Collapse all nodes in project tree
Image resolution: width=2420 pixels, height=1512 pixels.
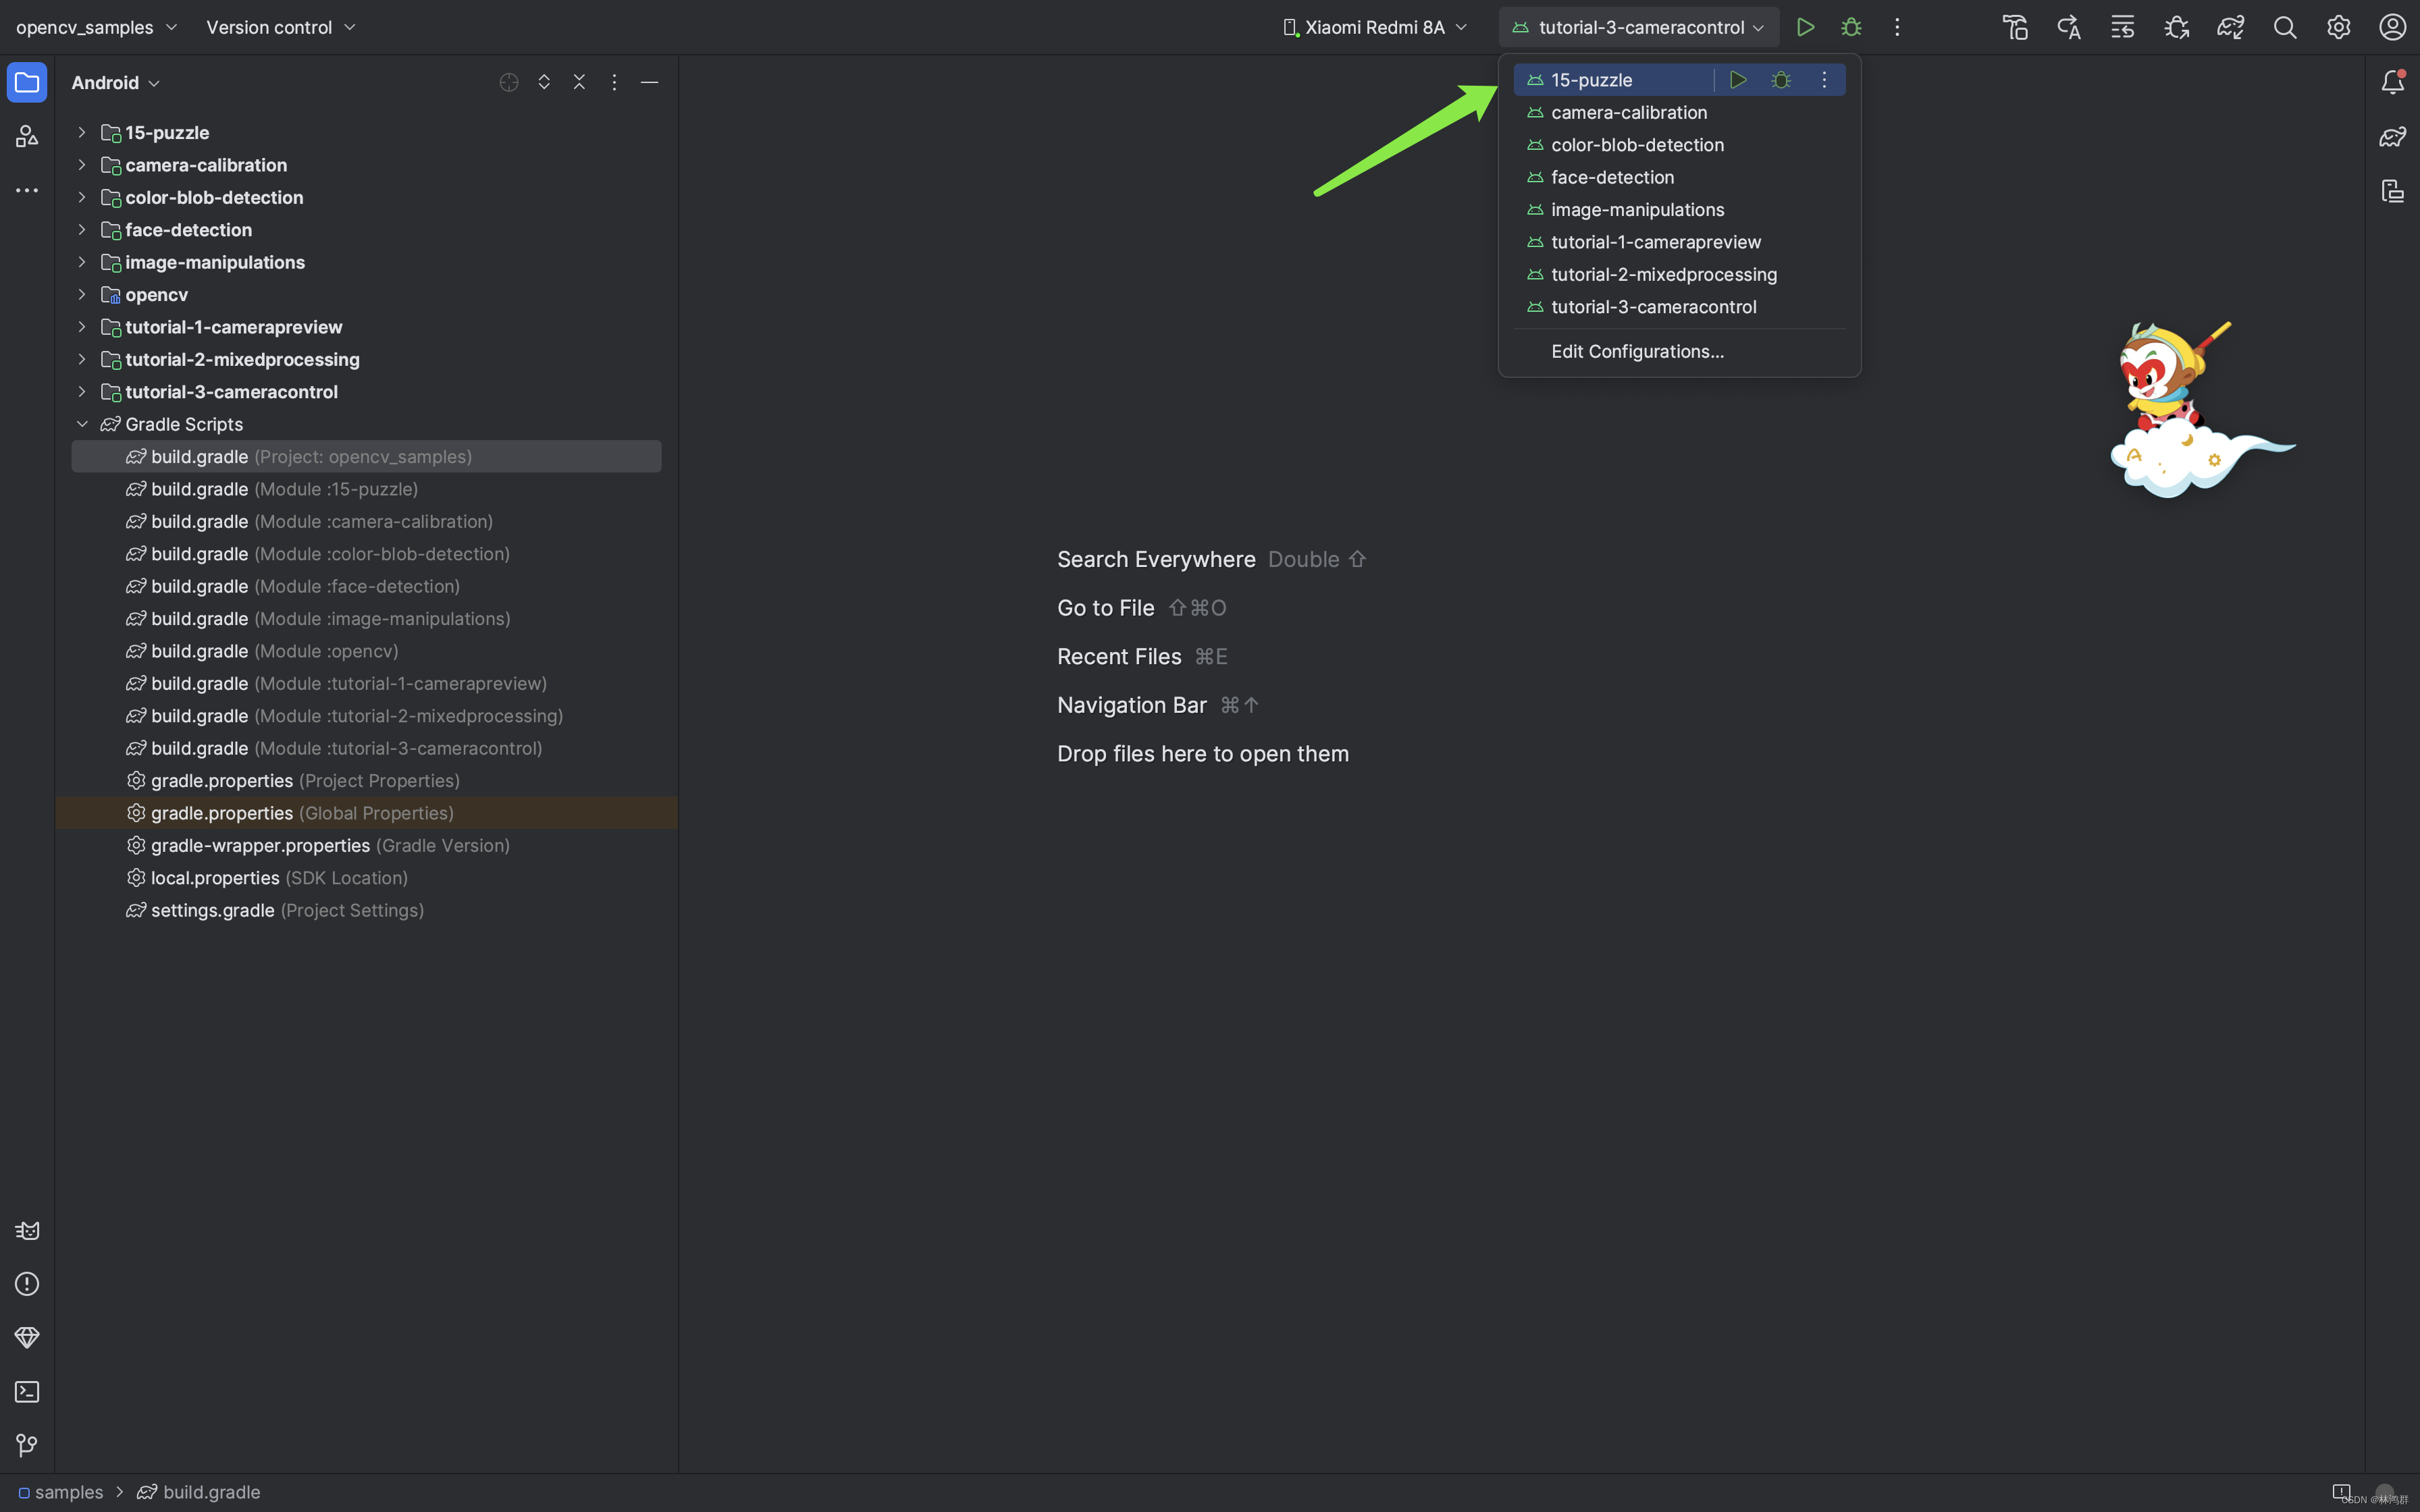(x=579, y=82)
